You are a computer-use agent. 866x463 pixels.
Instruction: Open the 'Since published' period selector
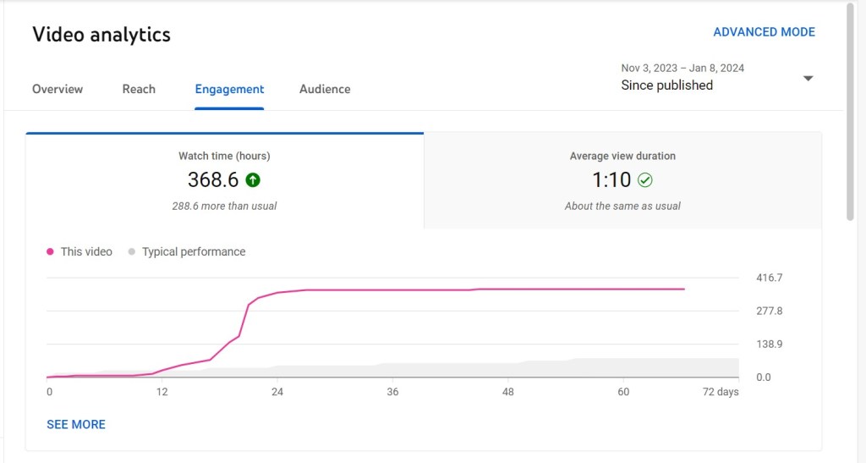pyautogui.click(x=666, y=85)
